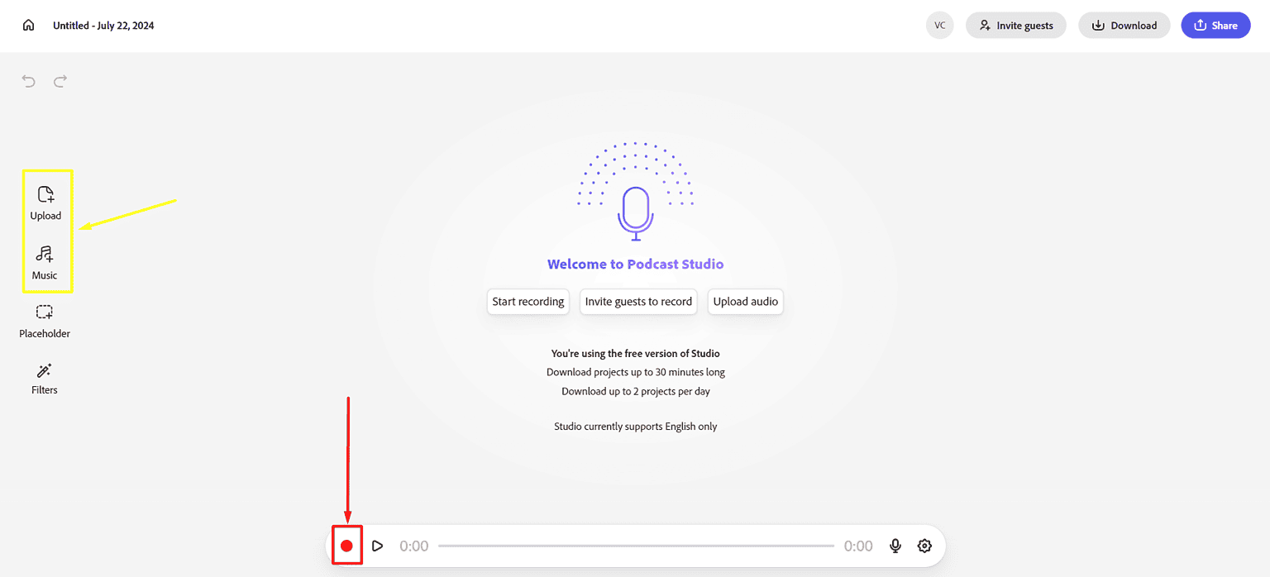Open the Music library
The width and height of the screenshot is (1270, 577).
46,263
